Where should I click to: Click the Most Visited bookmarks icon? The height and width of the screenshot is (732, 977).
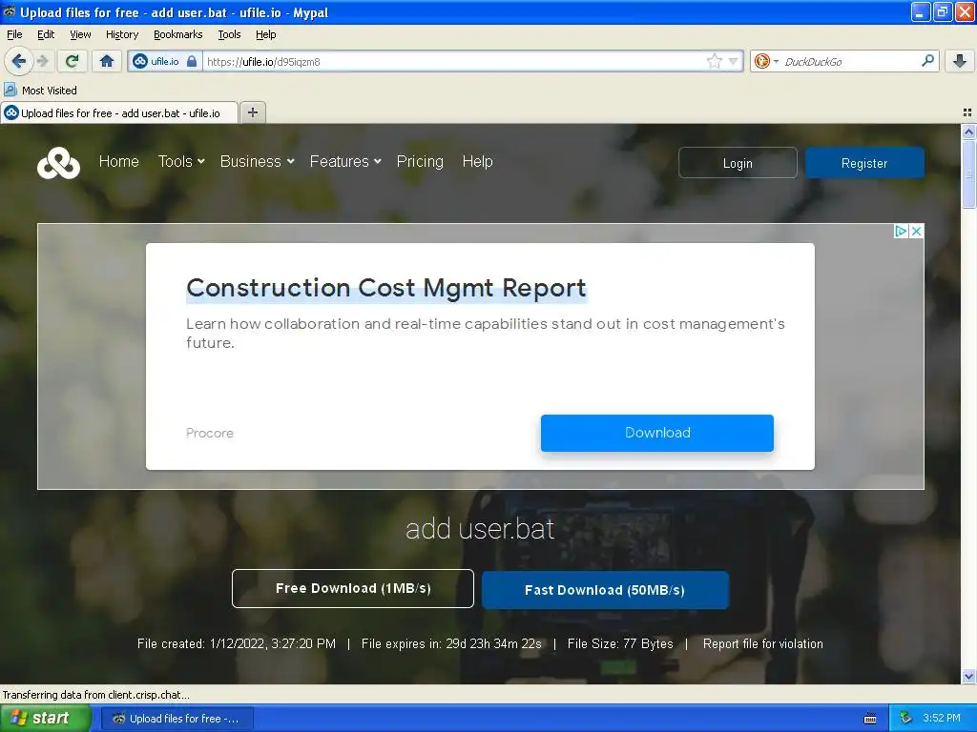coord(10,90)
